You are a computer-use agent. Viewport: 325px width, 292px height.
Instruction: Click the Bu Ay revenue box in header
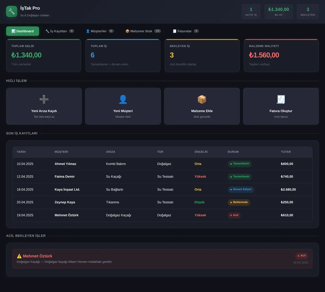point(279,12)
